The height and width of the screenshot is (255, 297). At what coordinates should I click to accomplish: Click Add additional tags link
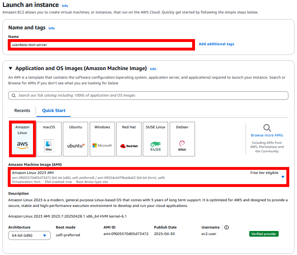point(217,44)
